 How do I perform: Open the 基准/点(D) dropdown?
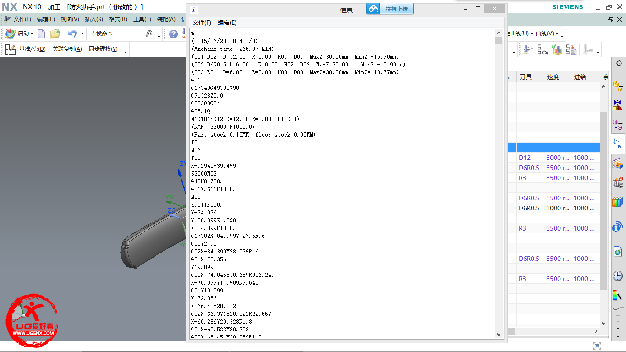34,49
